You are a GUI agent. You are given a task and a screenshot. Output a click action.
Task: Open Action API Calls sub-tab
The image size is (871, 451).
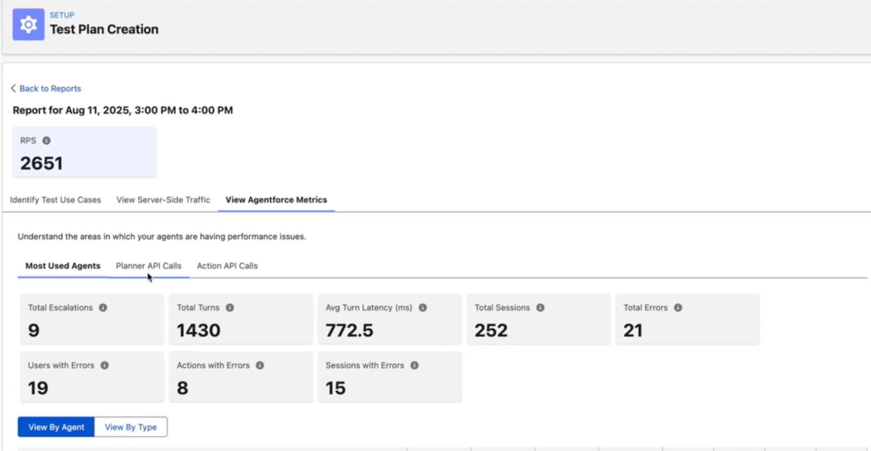click(x=227, y=266)
